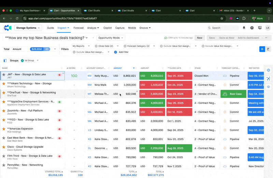Open the gear settings icon in the right sidebar
Screen dimensions: 273x178
coord(268,70)
